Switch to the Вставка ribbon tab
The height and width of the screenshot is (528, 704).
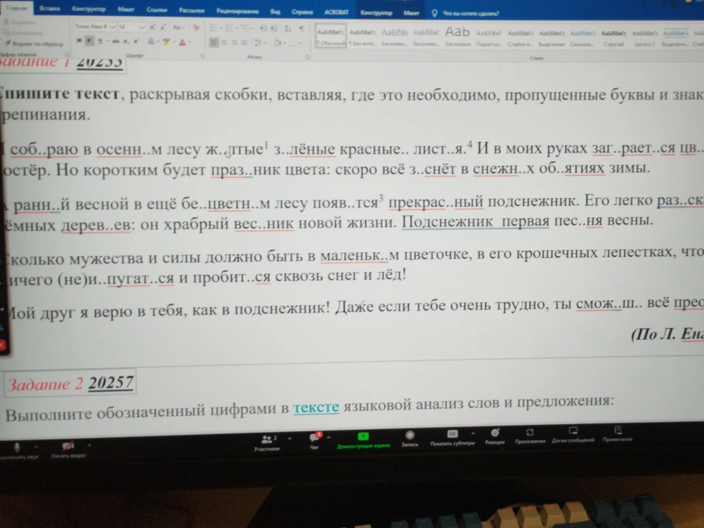coord(49,8)
